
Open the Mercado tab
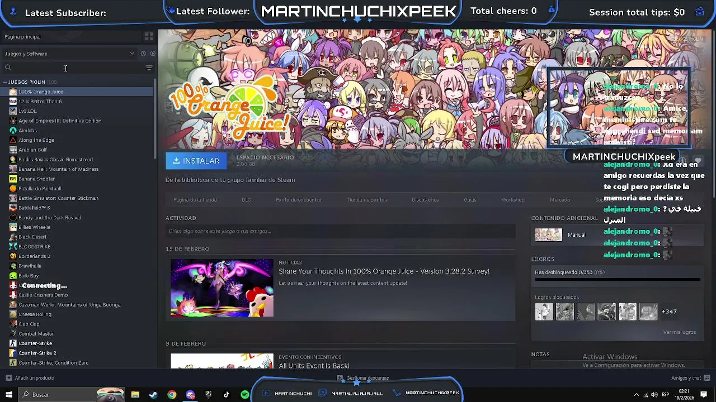(x=560, y=200)
